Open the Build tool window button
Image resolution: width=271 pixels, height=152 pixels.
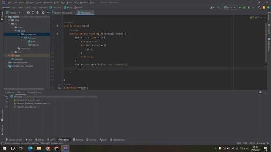click(x=103, y=140)
